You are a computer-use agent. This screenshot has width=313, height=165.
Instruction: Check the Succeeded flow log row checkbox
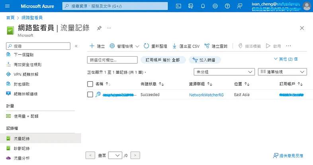coord(90,94)
